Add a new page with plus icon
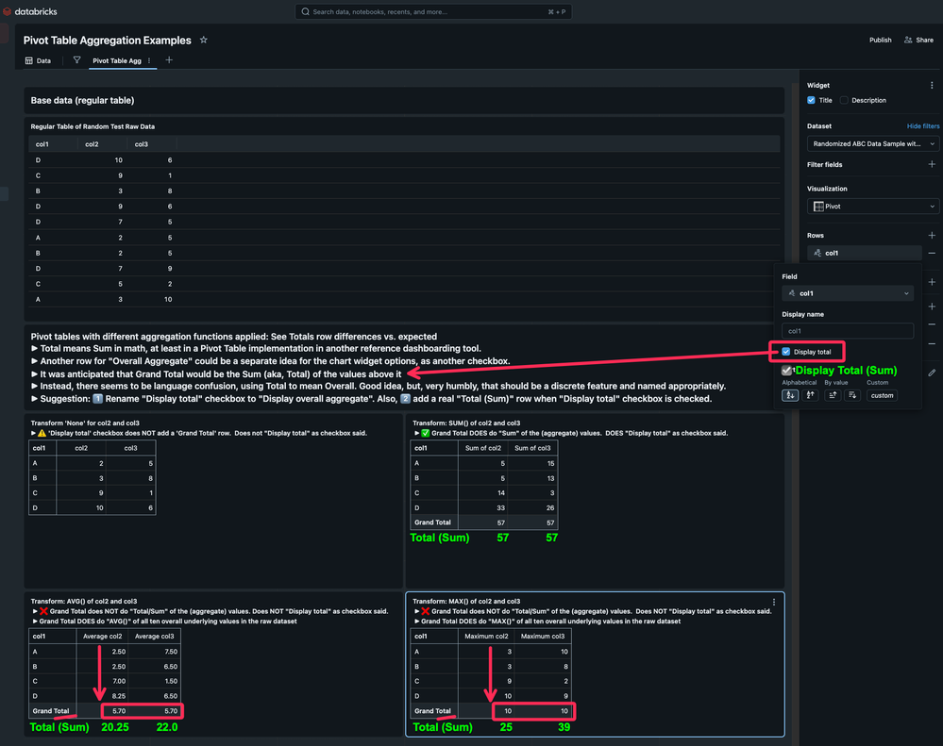 [169, 60]
